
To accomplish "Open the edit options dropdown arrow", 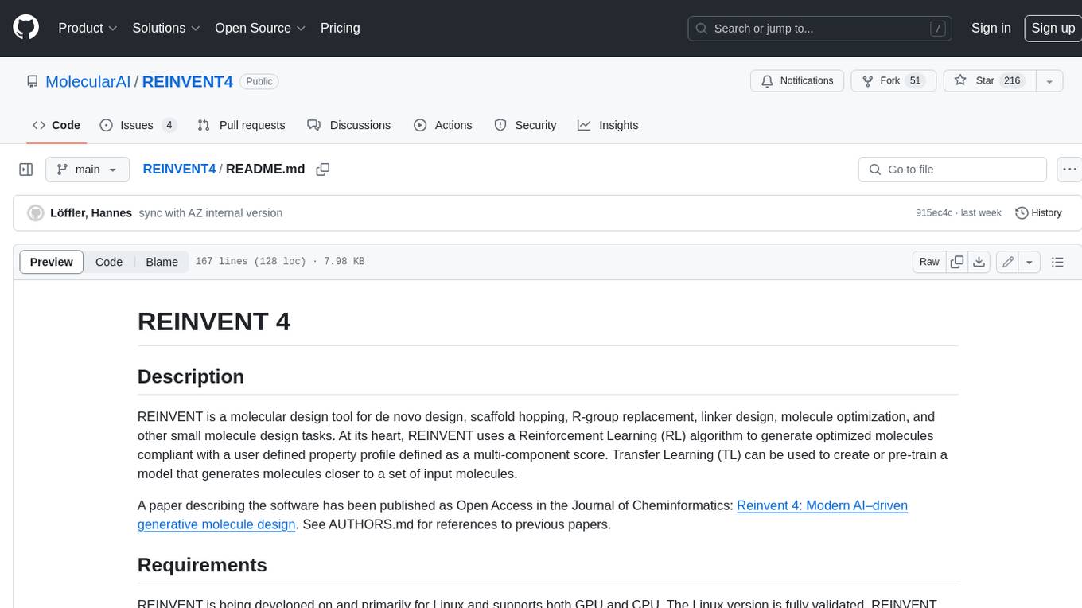I will click(1029, 262).
